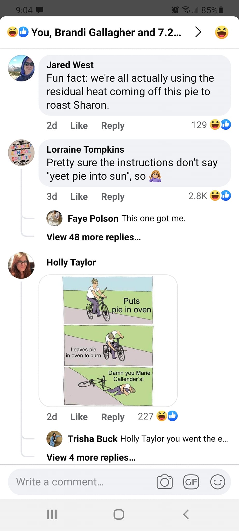Like Holly Taylor's meme comment

point(79,417)
